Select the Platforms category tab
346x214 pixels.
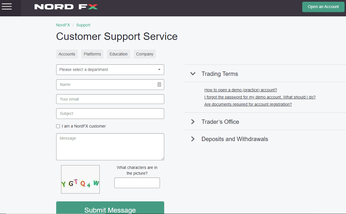(x=92, y=54)
